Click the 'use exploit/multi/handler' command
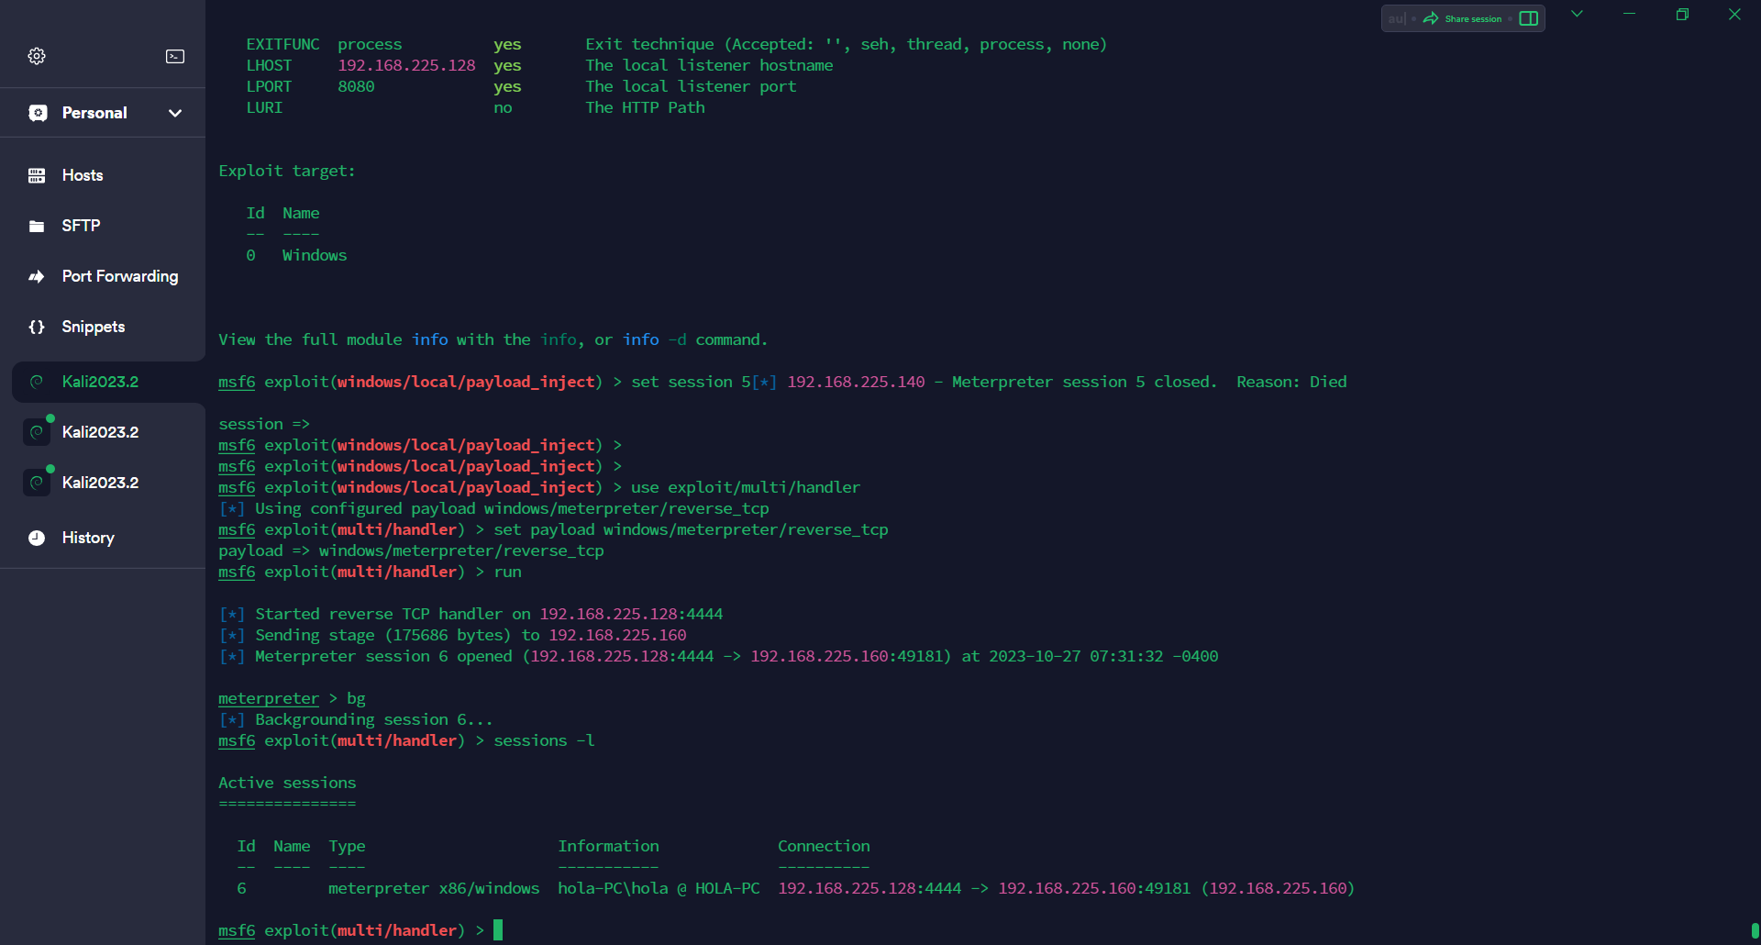 746,487
